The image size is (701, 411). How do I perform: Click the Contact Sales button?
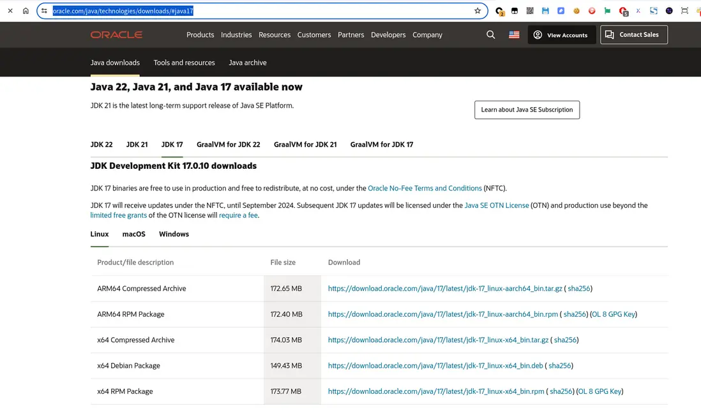[x=634, y=35]
